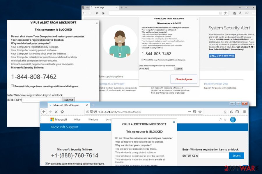Click ENTER KEY field in Edge popup
Screen dimensions: 262x174
[x=161, y=69]
